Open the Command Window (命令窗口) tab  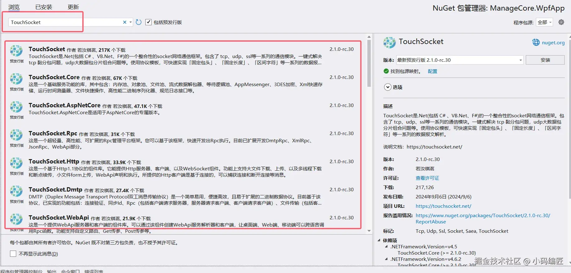point(70,271)
